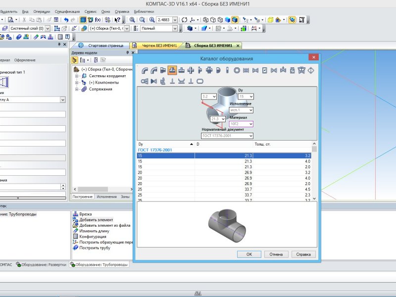Click the Врезка command icon

[x=75, y=214]
